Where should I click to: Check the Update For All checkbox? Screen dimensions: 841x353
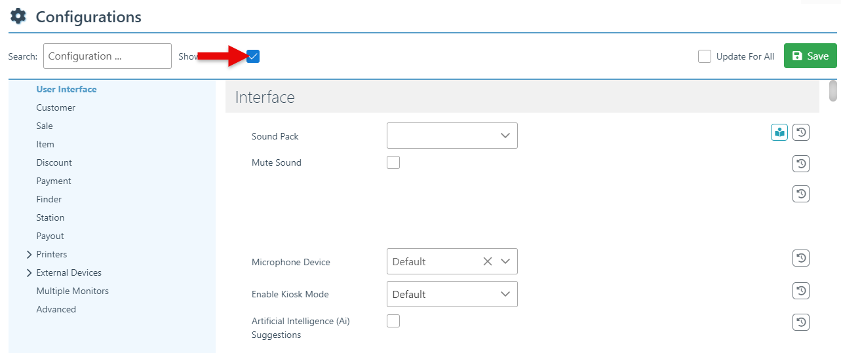coord(705,56)
